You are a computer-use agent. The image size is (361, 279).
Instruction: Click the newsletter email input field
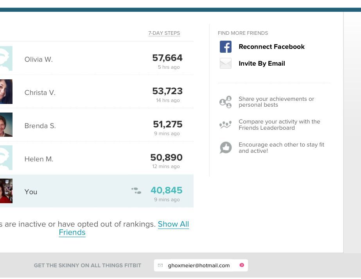(x=199, y=265)
